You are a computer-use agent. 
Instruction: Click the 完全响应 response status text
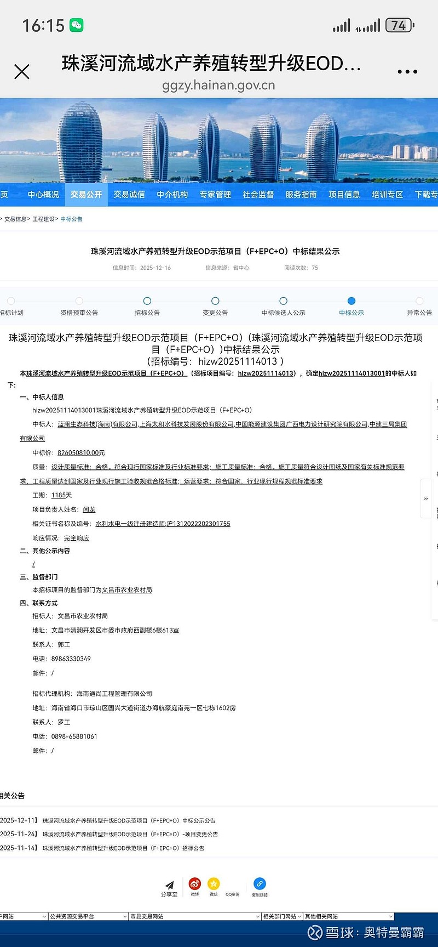pyautogui.click(x=77, y=538)
